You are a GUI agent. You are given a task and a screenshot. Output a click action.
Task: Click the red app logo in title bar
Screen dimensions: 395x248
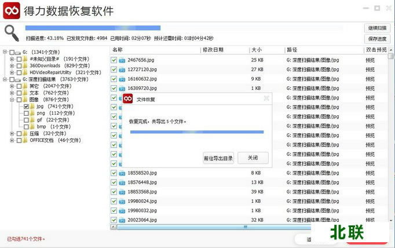(12, 10)
